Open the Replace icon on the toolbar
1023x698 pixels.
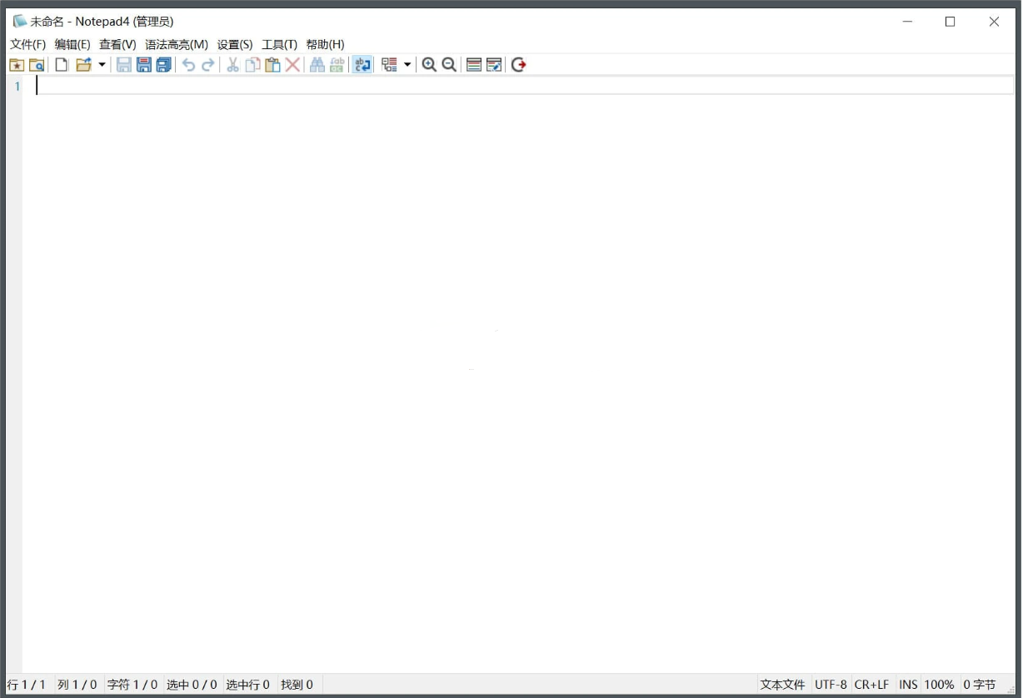336,64
